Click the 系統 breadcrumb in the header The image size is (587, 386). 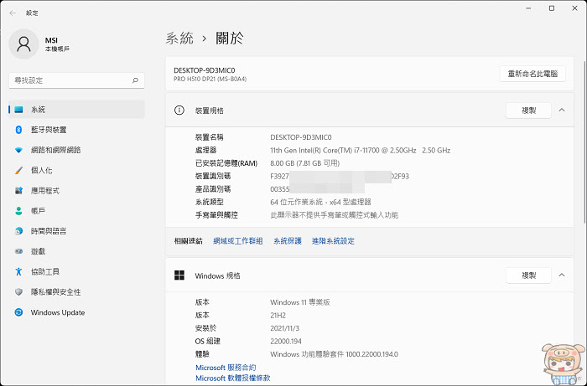[179, 39]
